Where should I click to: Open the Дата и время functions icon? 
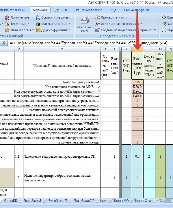click(x=7, y=30)
